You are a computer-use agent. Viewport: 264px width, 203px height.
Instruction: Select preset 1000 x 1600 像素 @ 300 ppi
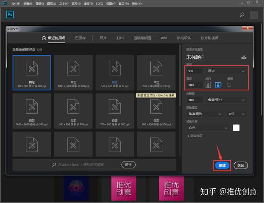73,73
